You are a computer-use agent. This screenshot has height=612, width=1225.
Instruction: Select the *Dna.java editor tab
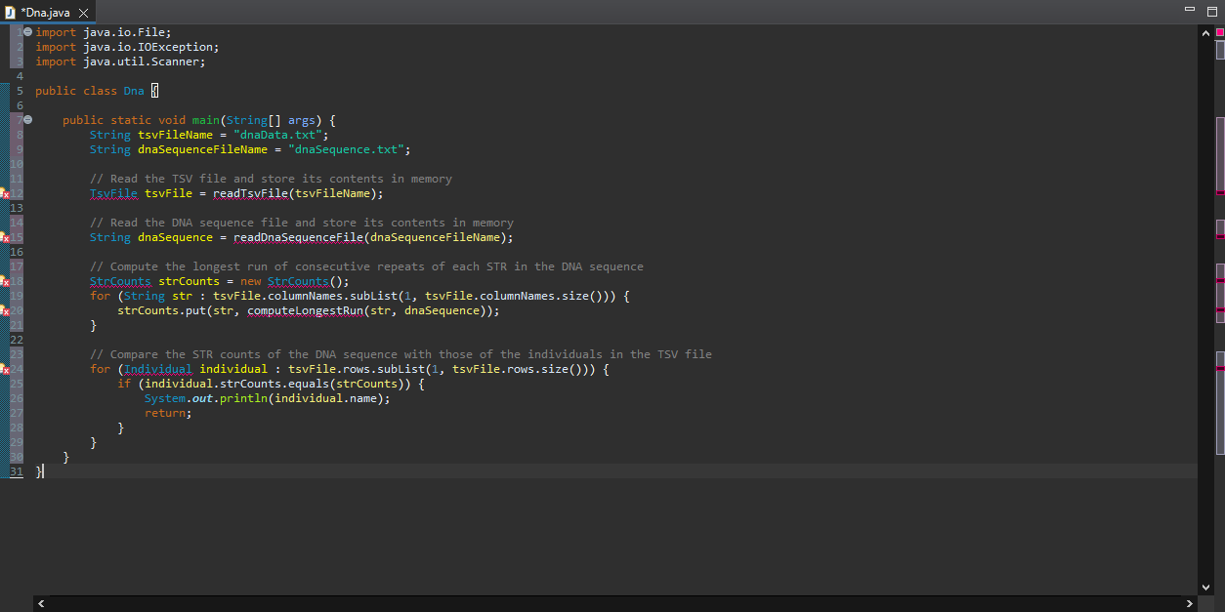[x=48, y=13]
